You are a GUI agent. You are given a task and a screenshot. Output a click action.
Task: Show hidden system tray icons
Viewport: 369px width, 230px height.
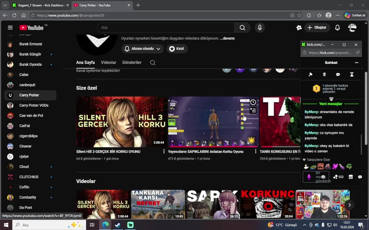[305, 225]
